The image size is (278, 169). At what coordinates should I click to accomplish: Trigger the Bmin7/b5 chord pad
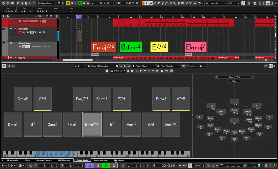(92, 124)
